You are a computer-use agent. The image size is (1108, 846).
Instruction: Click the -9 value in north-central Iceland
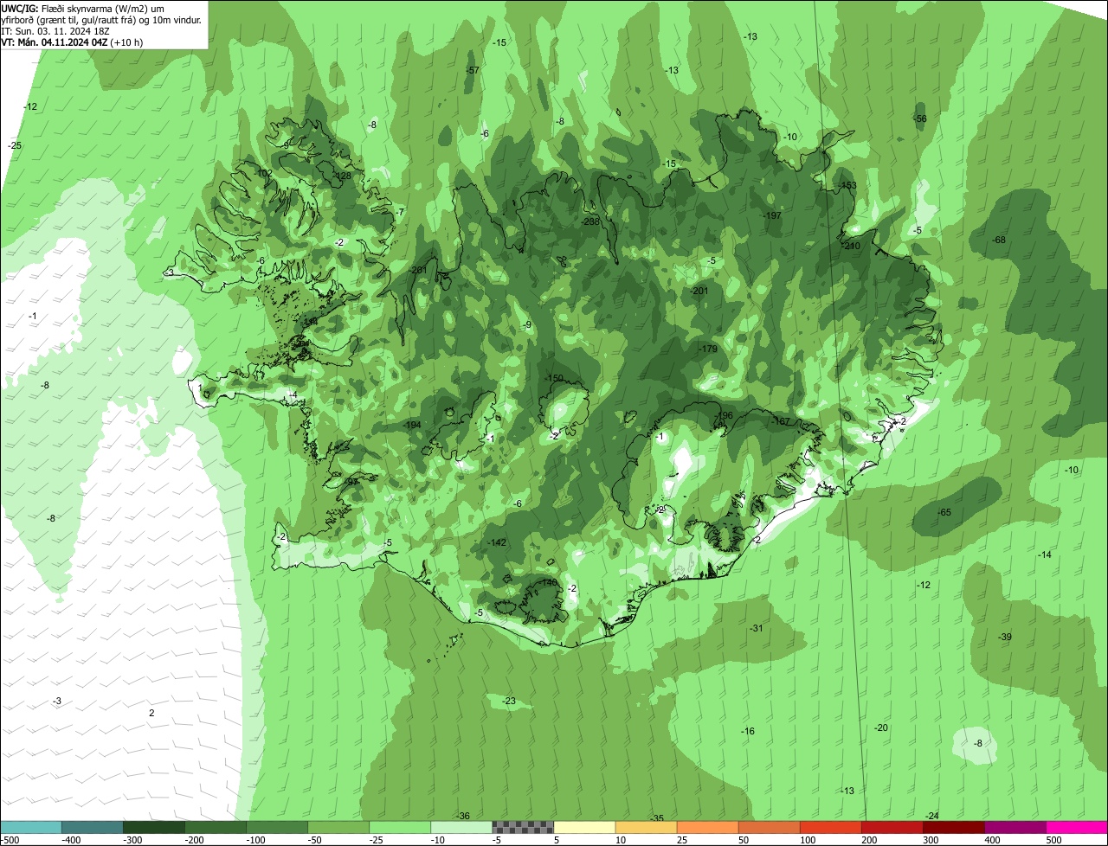click(x=527, y=324)
